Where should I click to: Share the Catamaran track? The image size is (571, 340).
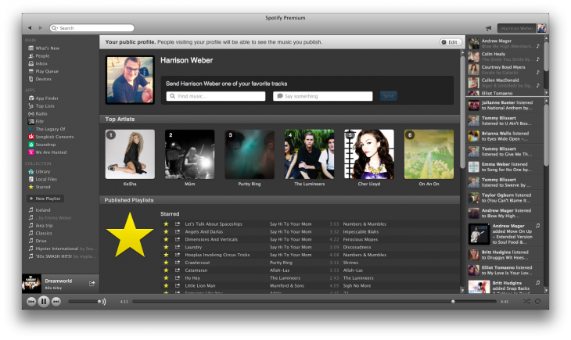178,270
